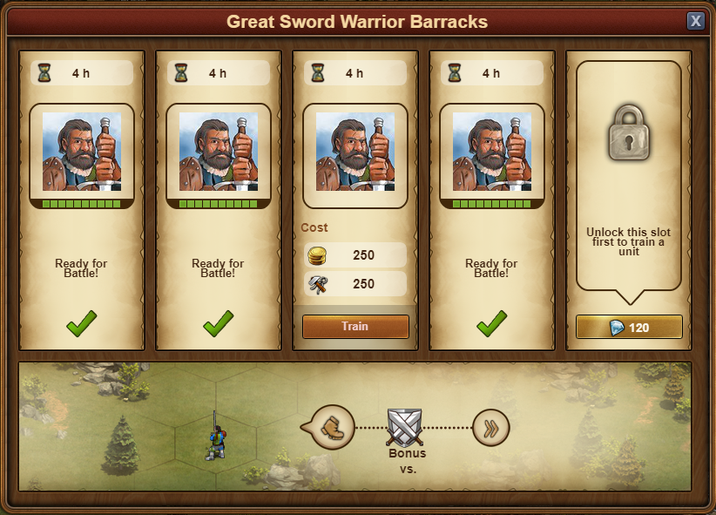Click the Train button
The width and height of the screenshot is (716, 515).
tap(355, 326)
